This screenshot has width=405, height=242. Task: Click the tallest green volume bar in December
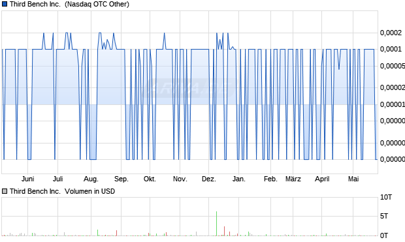216,224
